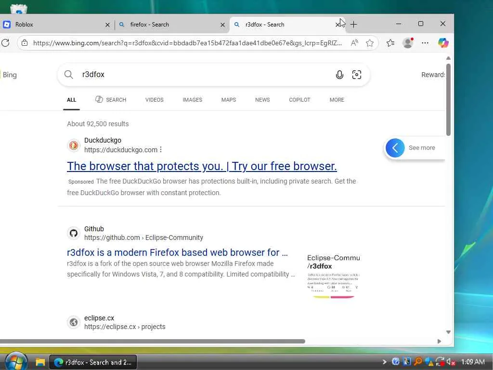
Task: Open the NEWS results tab
Action: pos(262,100)
